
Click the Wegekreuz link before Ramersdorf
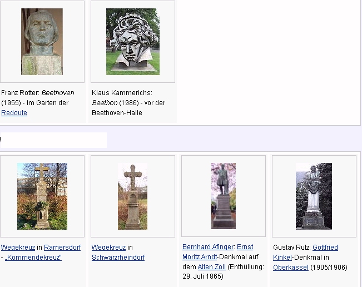tap(18, 248)
